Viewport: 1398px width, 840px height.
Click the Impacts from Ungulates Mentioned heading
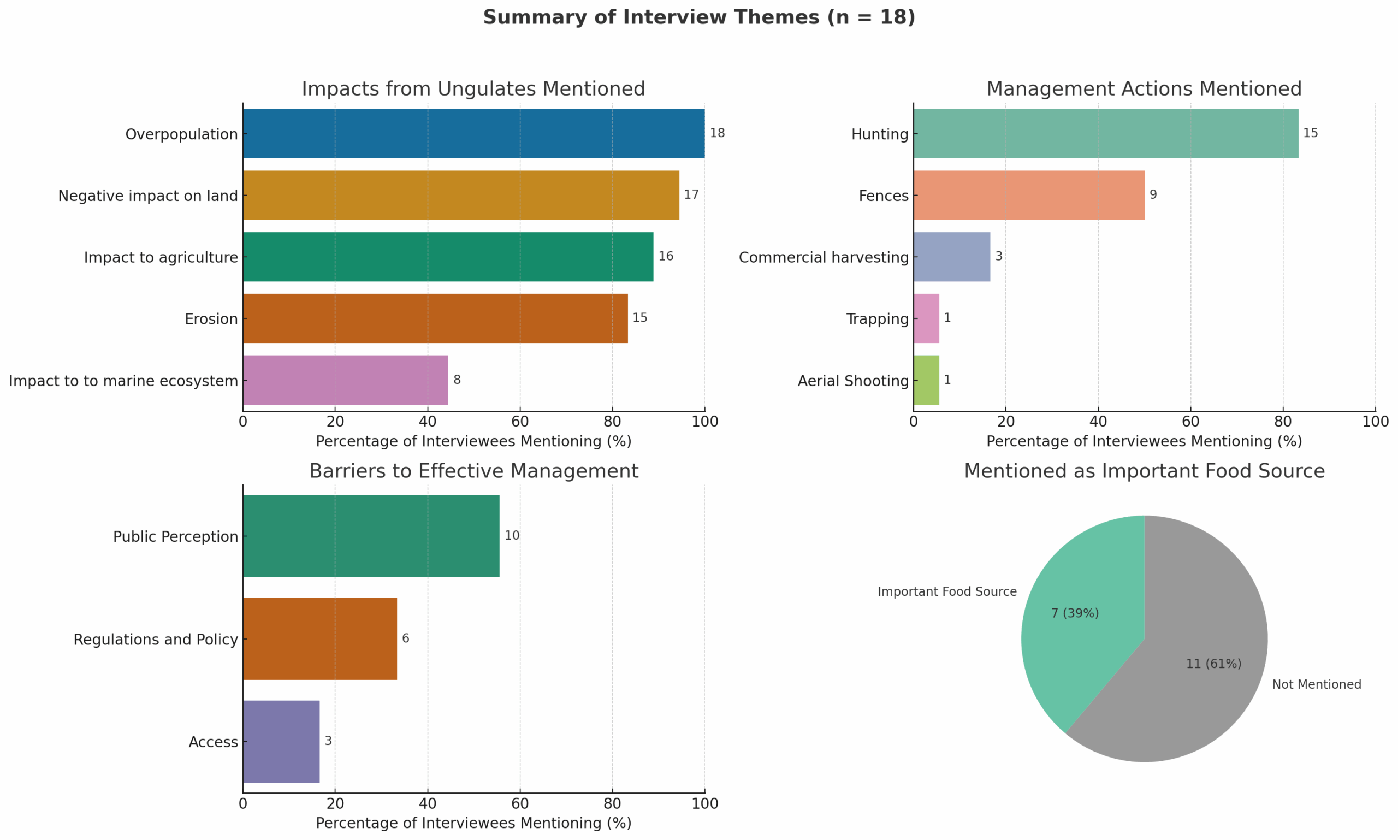point(473,89)
